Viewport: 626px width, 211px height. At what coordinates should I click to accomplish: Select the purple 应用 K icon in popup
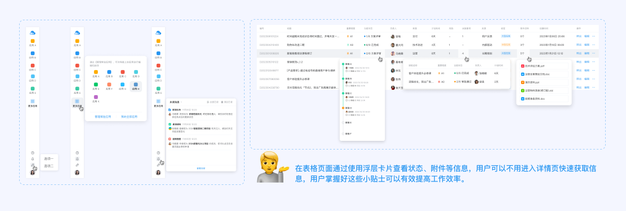tap(96, 97)
